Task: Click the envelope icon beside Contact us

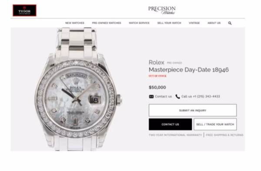Action: click(151, 96)
